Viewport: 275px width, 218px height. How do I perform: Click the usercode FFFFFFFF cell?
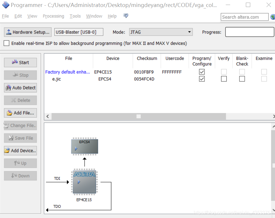(x=172, y=72)
